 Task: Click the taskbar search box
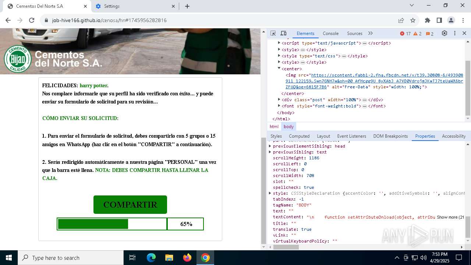(71, 258)
